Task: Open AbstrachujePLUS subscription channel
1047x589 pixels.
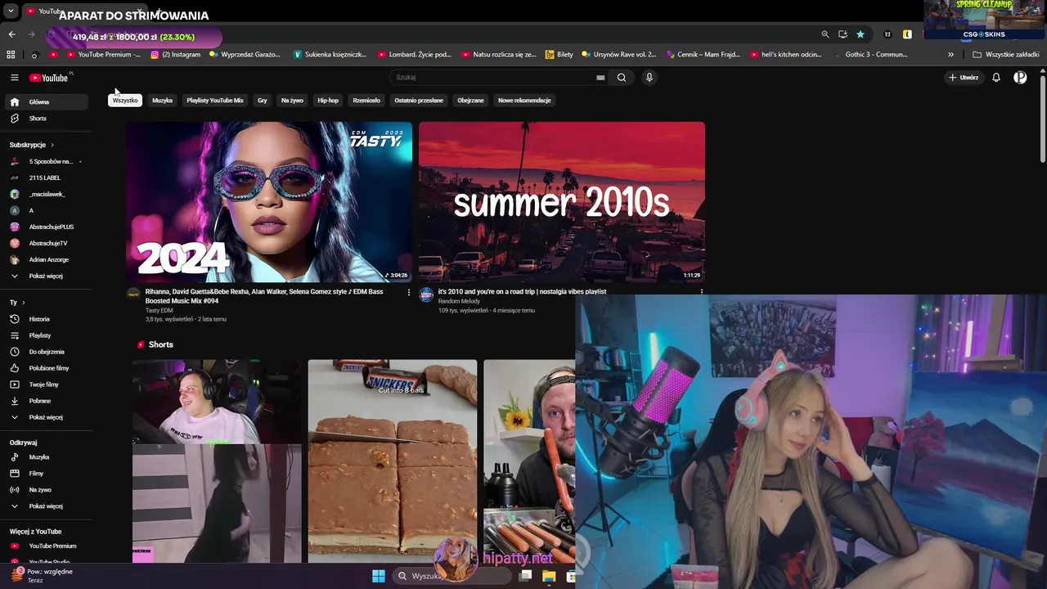Action: (46, 227)
